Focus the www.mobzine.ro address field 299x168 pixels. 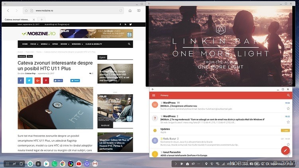coord(73,11)
